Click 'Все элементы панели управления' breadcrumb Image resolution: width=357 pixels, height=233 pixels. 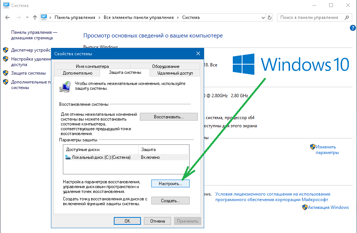click(138, 17)
